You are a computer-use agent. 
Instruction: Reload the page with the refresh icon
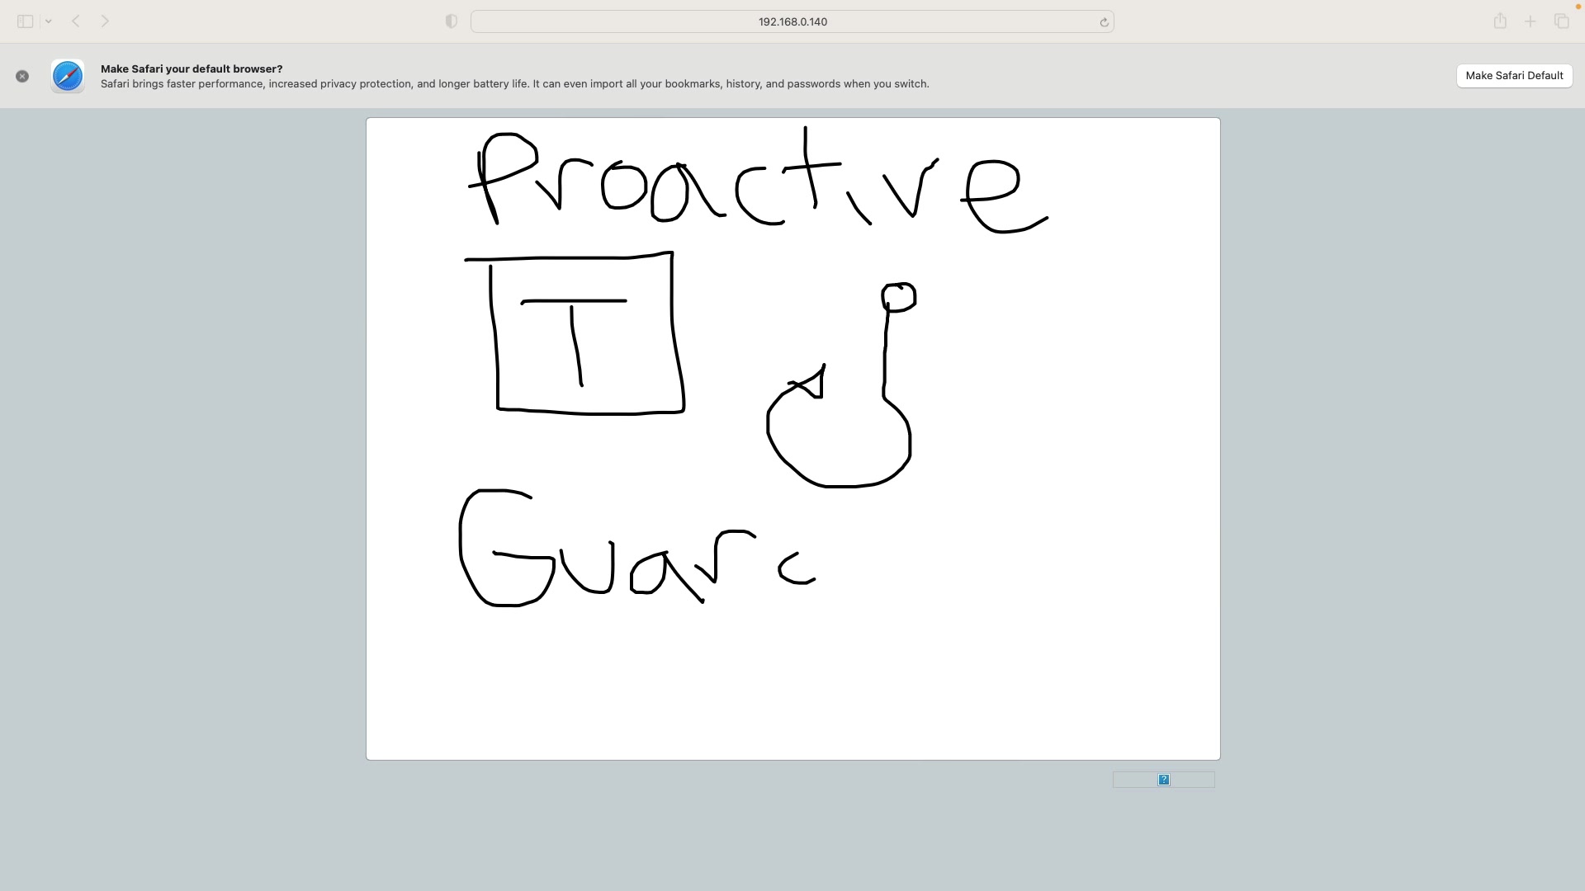[1104, 22]
